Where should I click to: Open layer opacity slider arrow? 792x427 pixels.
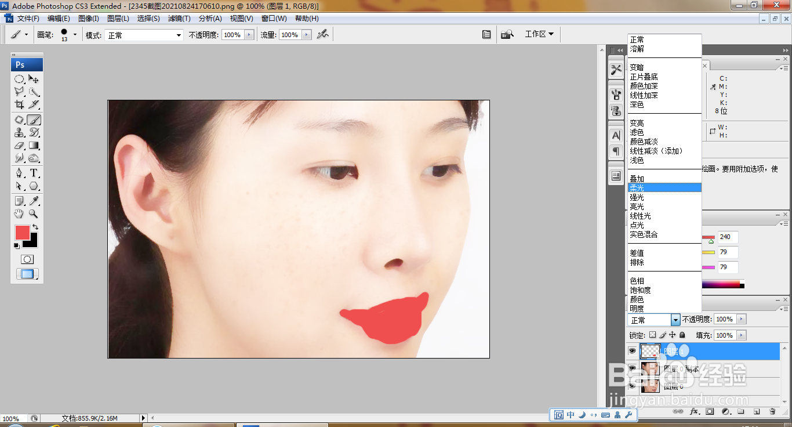(742, 319)
